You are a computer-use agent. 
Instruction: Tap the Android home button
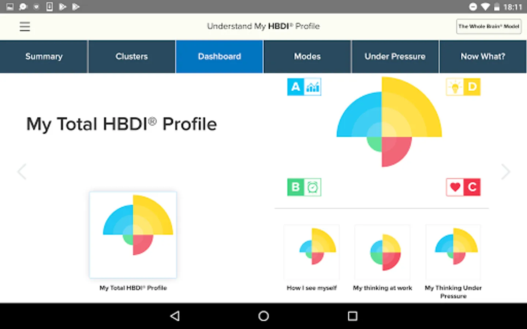[263, 316]
